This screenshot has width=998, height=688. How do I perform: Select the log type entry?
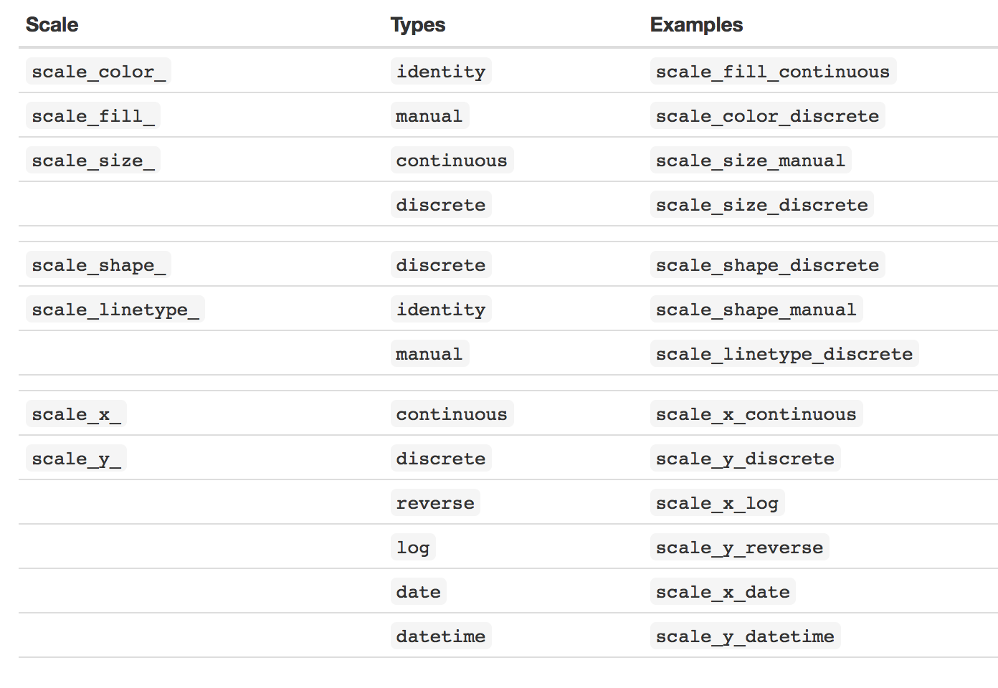[413, 548]
